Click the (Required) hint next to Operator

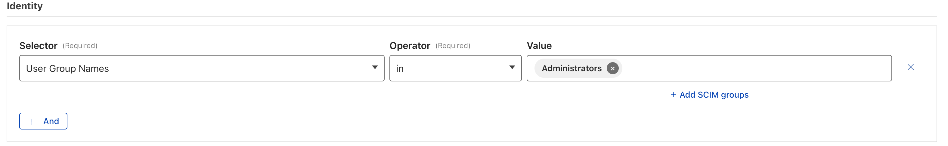(453, 46)
